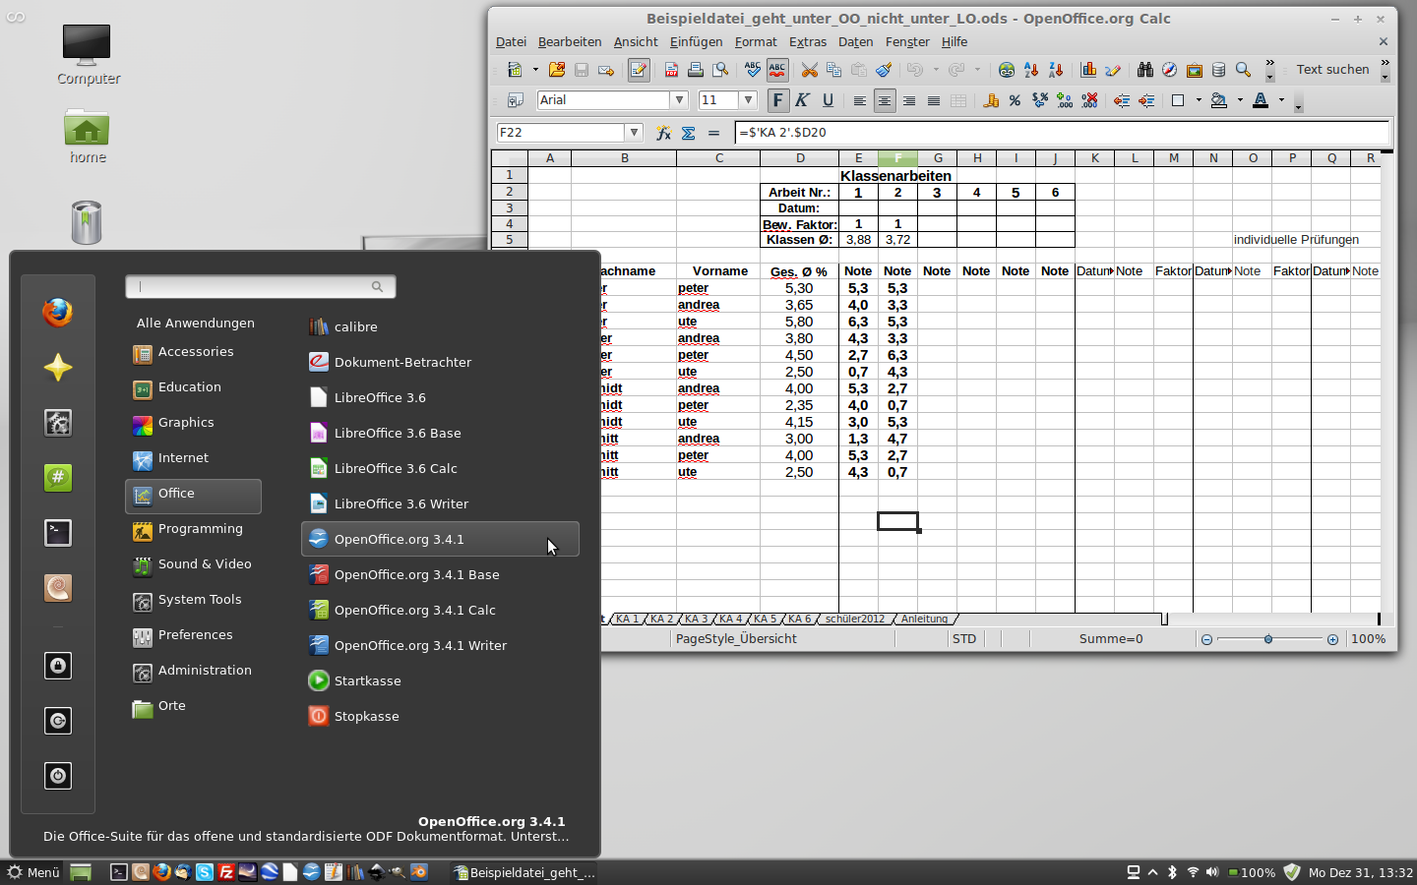Apply currency number format coins icon
1417x885 pixels.
(991, 100)
